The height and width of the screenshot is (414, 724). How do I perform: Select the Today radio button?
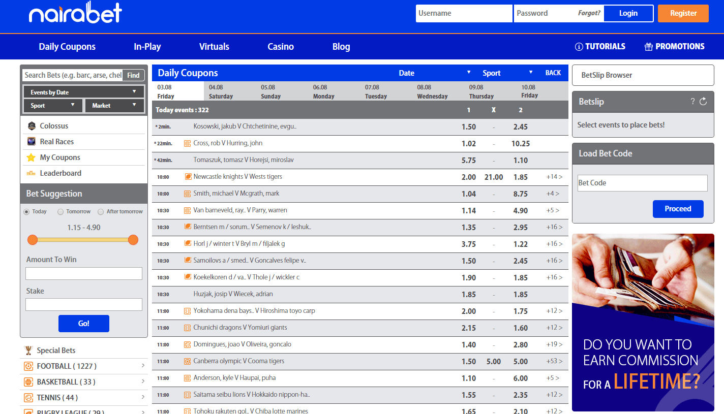pos(26,212)
